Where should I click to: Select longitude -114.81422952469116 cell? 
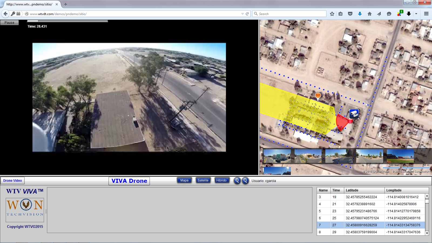[405, 218]
